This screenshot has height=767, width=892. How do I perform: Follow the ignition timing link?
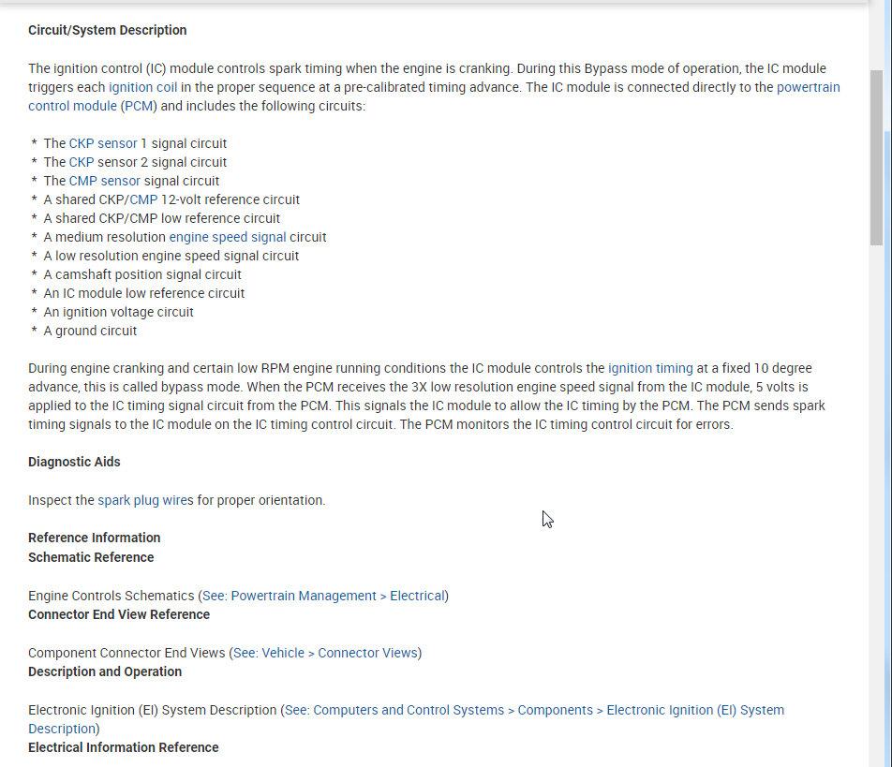click(x=650, y=368)
